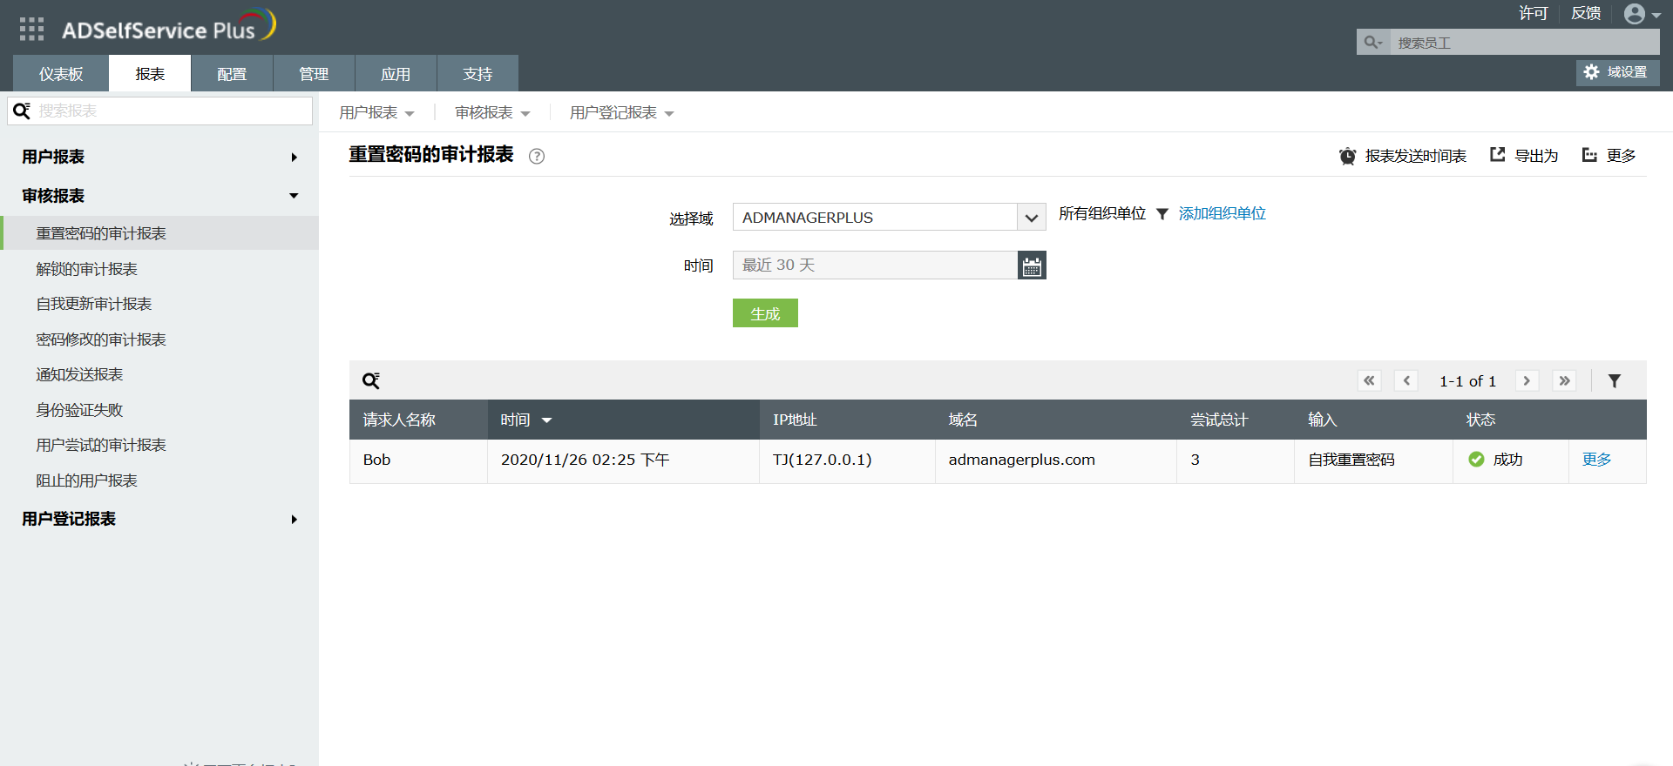Viewport: 1673px width, 766px height.
Task: Click the export-as icon
Action: [1497, 155]
